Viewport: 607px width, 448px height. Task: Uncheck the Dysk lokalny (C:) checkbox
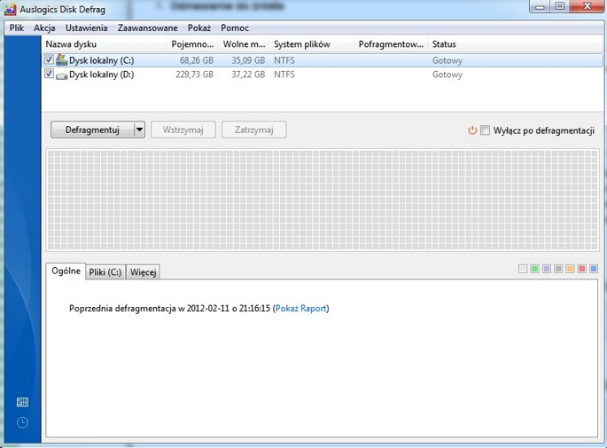(x=49, y=59)
